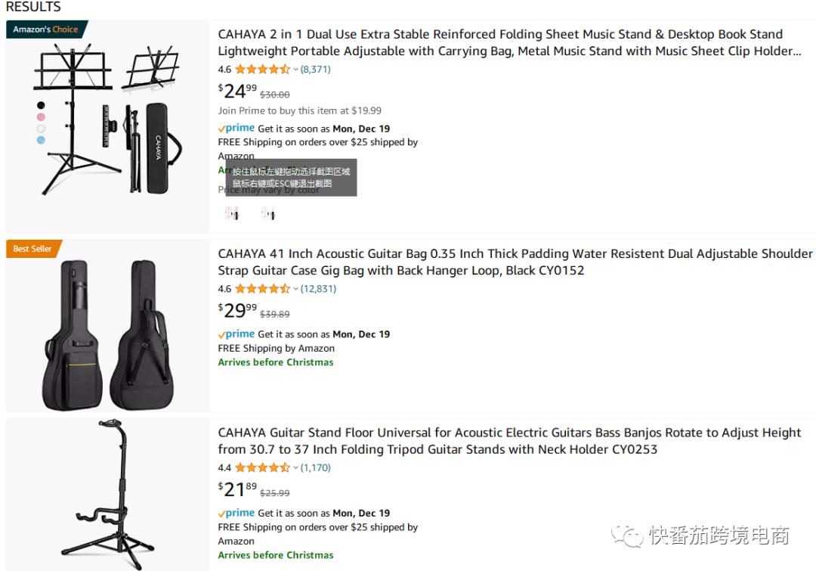Click the music stand's star rating icons
The width and height of the screenshot is (816, 571).
click(x=262, y=70)
